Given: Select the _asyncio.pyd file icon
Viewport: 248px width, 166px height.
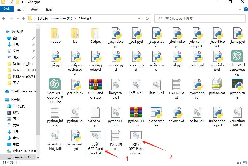Looking at the screenshot, I should (116, 33).
